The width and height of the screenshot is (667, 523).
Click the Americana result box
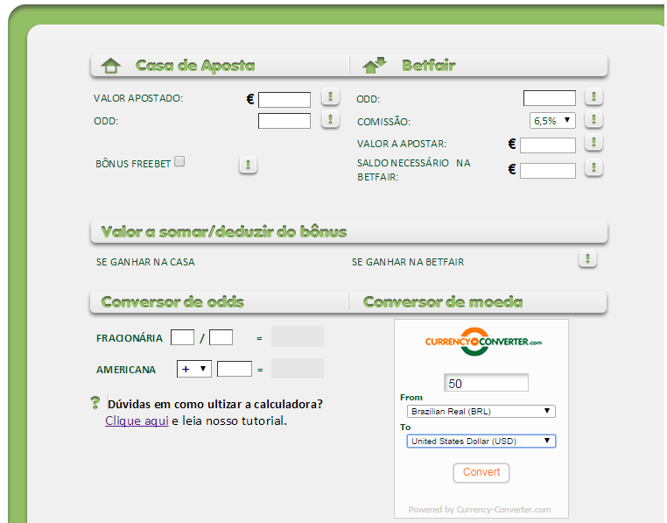298,369
